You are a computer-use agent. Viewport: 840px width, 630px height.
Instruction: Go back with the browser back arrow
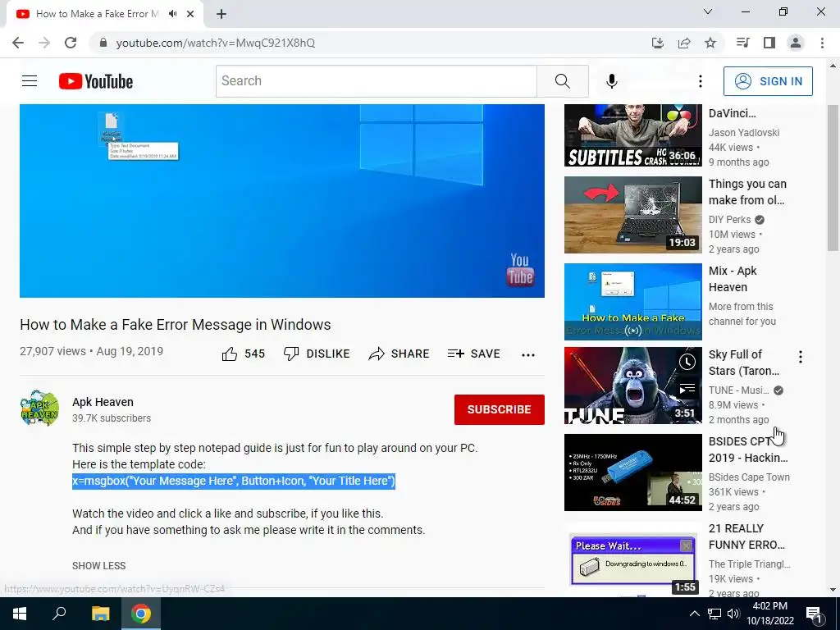click(18, 43)
